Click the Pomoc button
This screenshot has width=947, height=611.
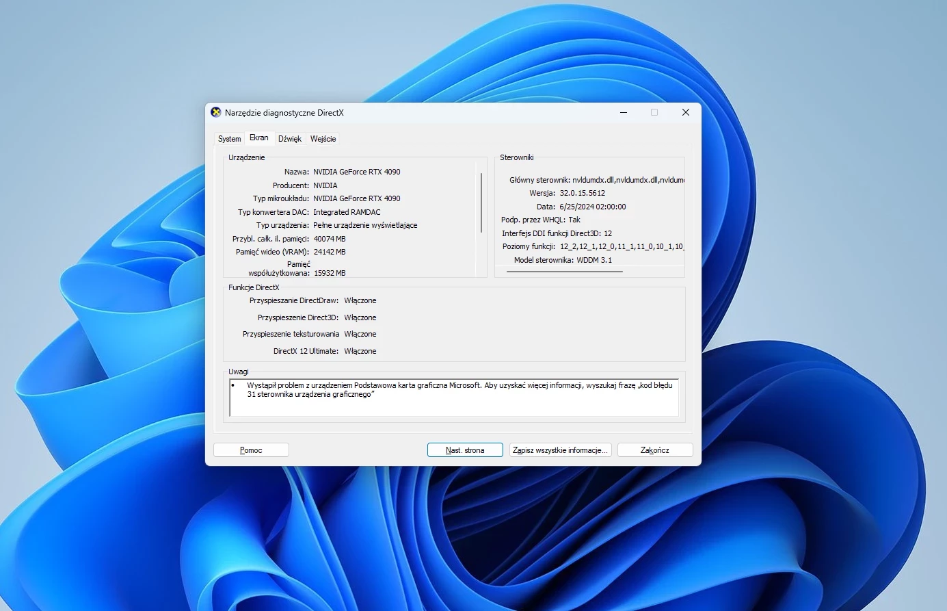(x=251, y=450)
